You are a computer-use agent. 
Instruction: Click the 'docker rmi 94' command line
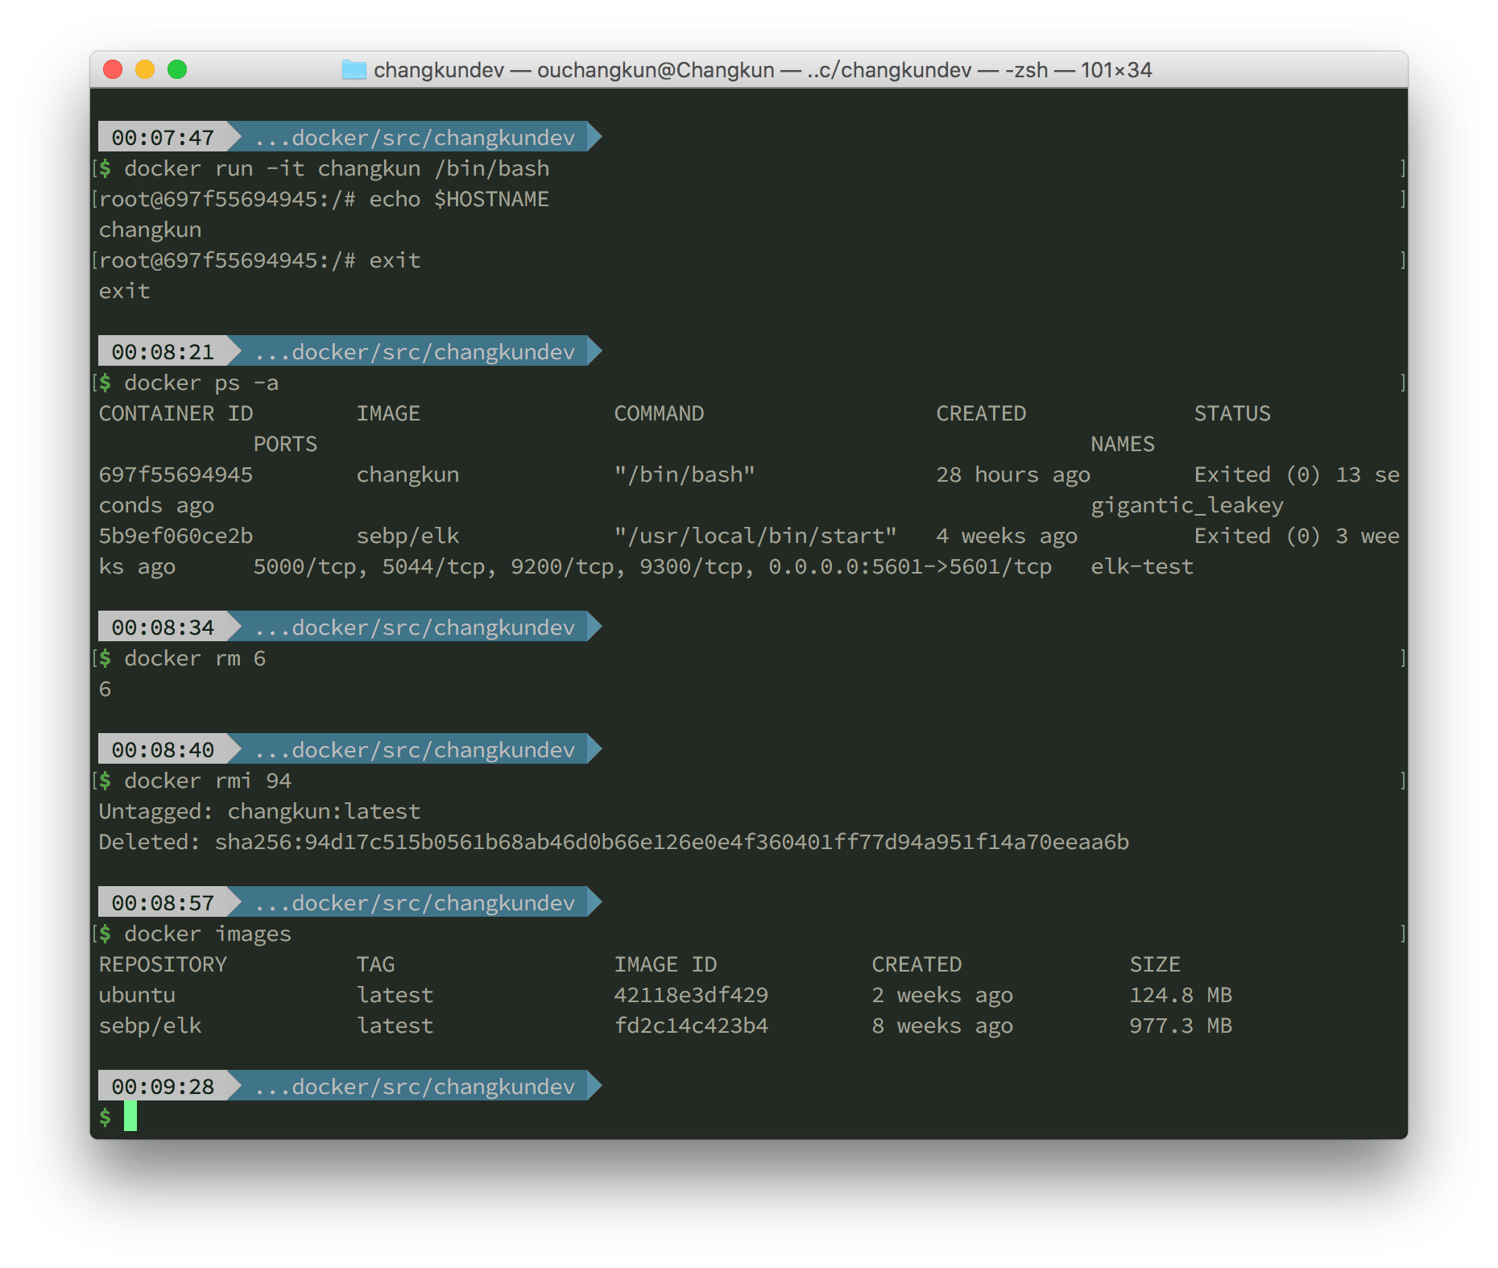click(x=208, y=781)
